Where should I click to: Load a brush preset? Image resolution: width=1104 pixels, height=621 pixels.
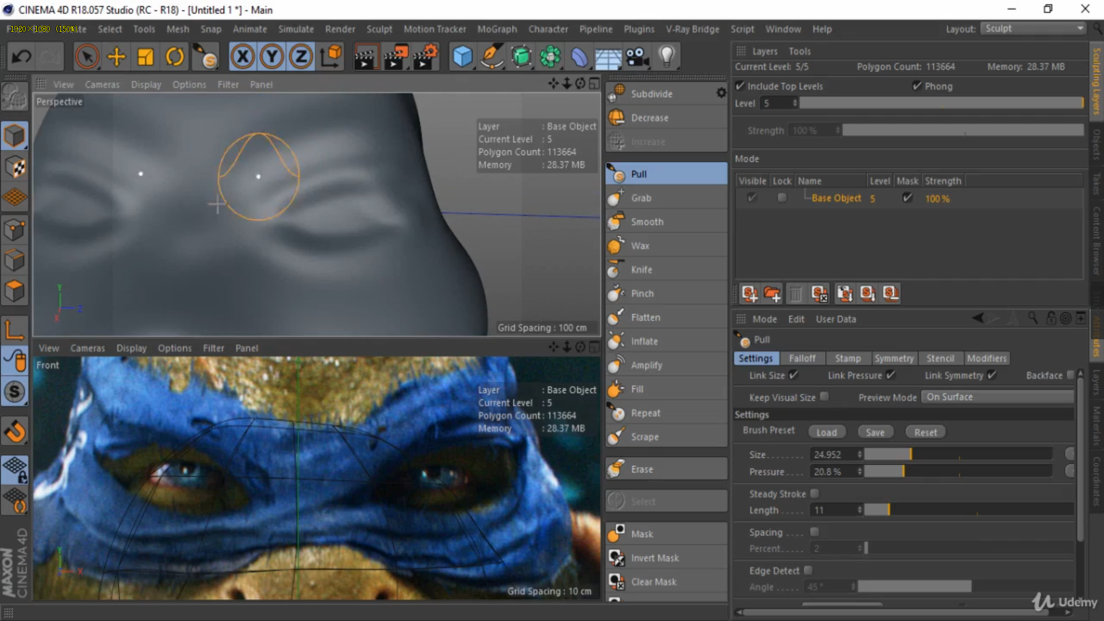(x=826, y=432)
